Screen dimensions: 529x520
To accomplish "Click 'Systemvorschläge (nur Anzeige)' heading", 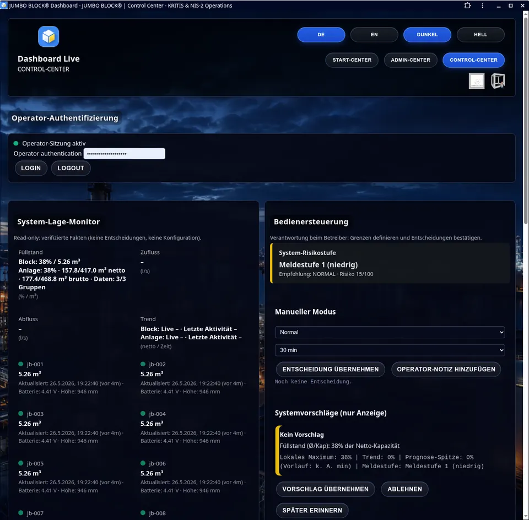I will [331, 413].
